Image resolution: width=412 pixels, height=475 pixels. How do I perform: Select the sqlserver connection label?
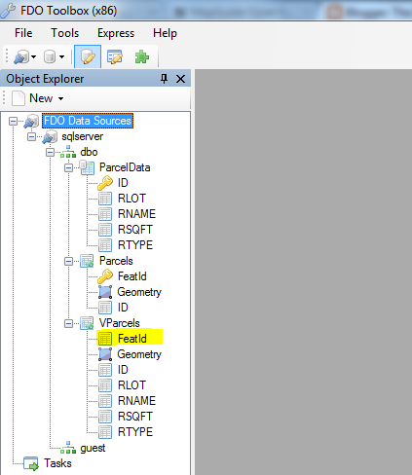82,136
